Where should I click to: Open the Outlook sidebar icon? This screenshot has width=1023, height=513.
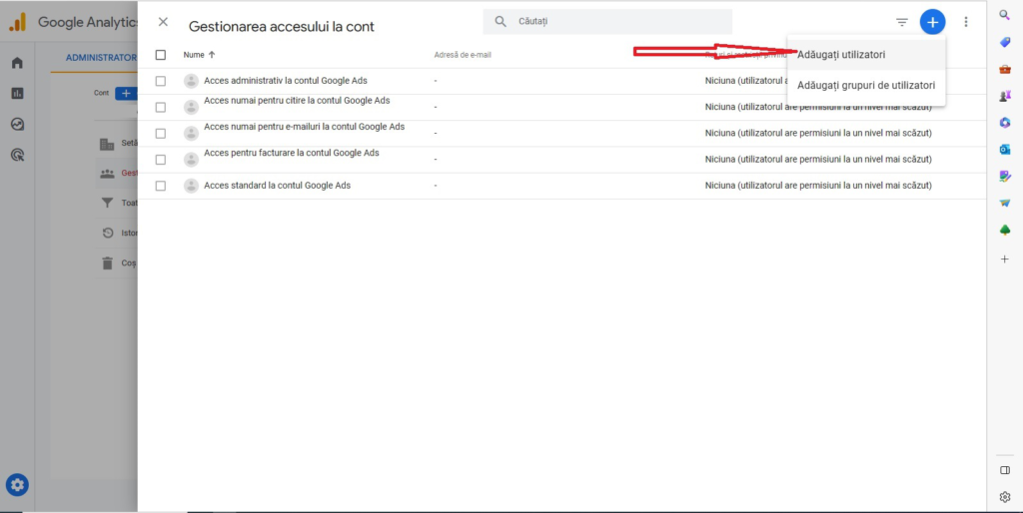[x=1005, y=150]
